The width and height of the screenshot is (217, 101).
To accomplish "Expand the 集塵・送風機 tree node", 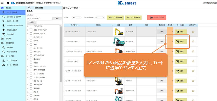I will coord(28,84).
